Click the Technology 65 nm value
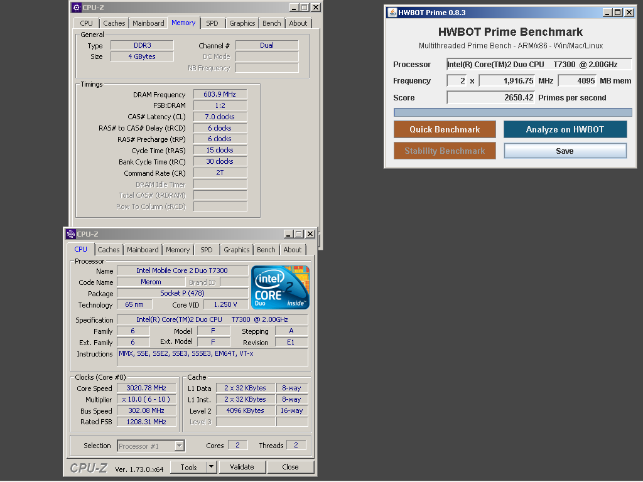643x482 pixels. (x=134, y=304)
